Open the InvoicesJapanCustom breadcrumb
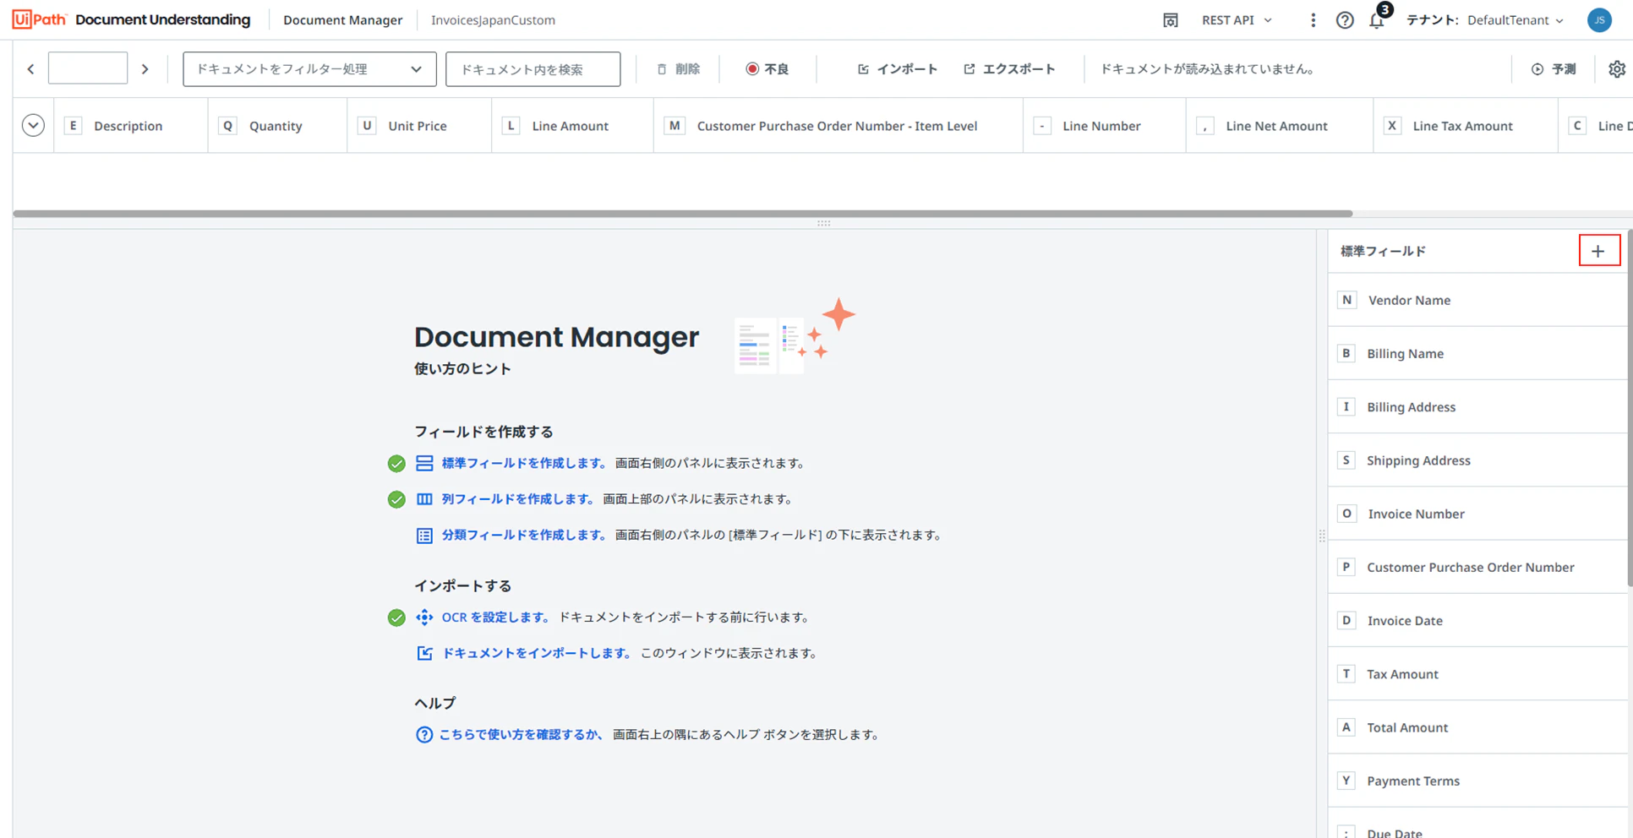The height and width of the screenshot is (838, 1633). click(x=493, y=20)
